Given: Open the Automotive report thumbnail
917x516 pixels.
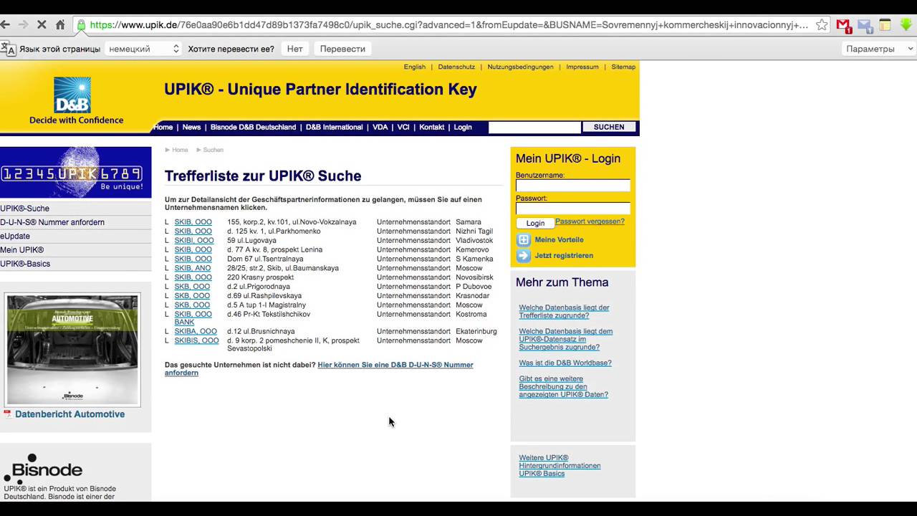Looking at the screenshot, I should click(x=72, y=349).
